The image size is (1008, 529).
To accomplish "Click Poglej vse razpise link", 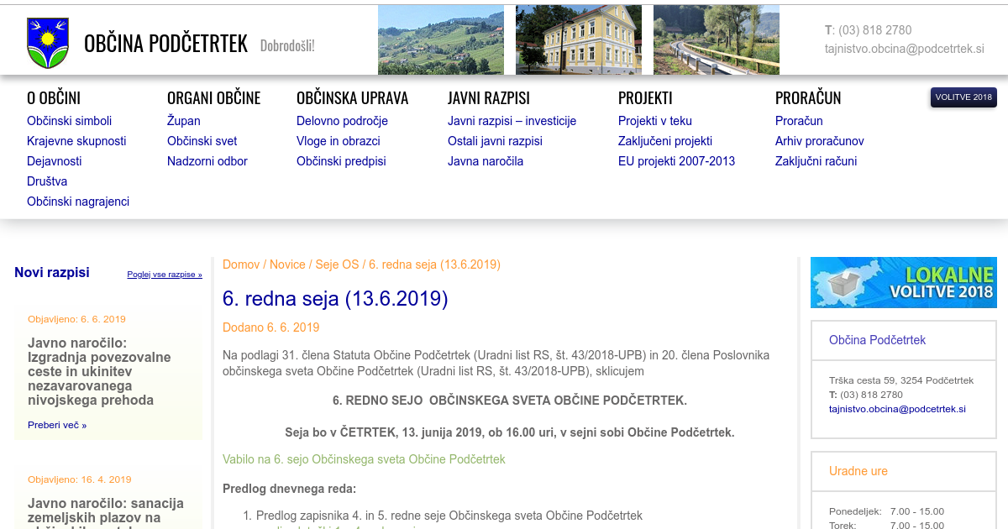I will 164,275.
